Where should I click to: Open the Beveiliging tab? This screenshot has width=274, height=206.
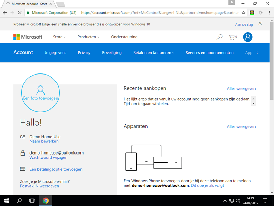coord(112,53)
